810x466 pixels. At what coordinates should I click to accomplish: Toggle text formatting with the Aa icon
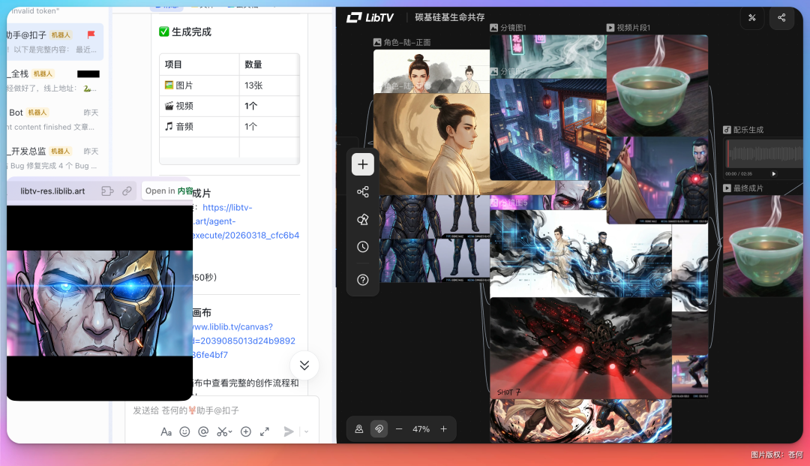coord(166,431)
